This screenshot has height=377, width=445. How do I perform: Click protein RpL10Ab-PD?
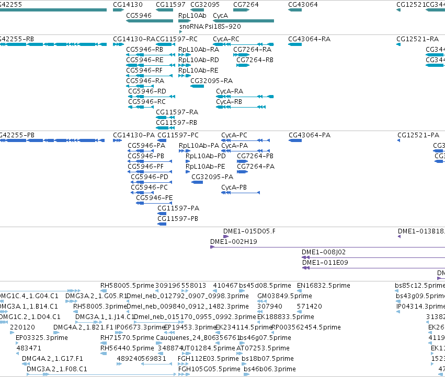click(206, 156)
